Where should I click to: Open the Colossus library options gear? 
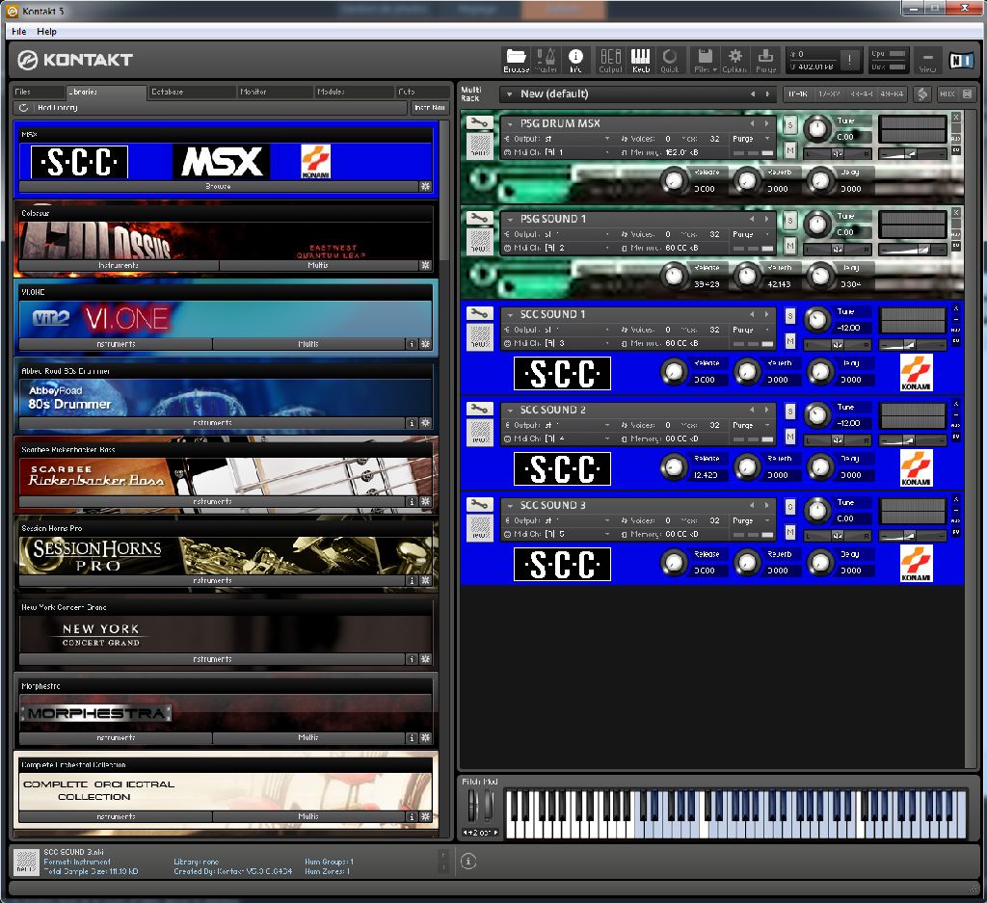pyautogui.click(x=425, y=265)
